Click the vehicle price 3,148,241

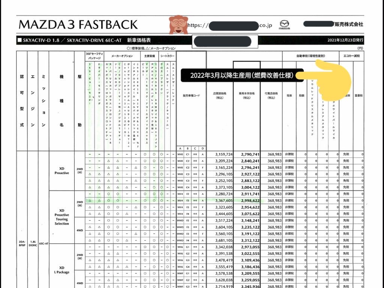point(250,220)
